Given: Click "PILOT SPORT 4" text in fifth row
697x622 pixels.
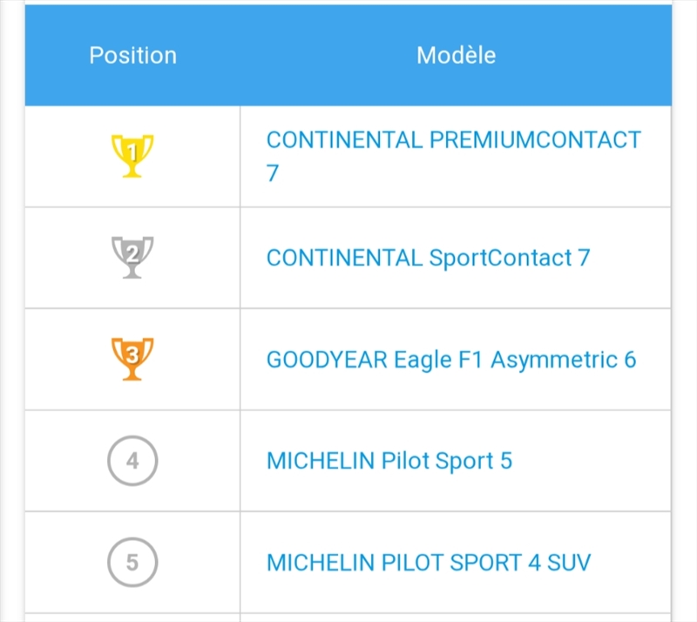Looking at the screenshot, I should tap(462, 563).
